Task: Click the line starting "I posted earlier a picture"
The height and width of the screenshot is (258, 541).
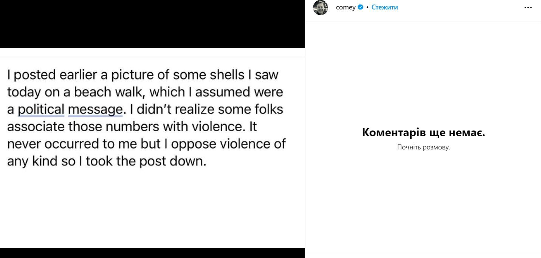Action: (143, 75)
